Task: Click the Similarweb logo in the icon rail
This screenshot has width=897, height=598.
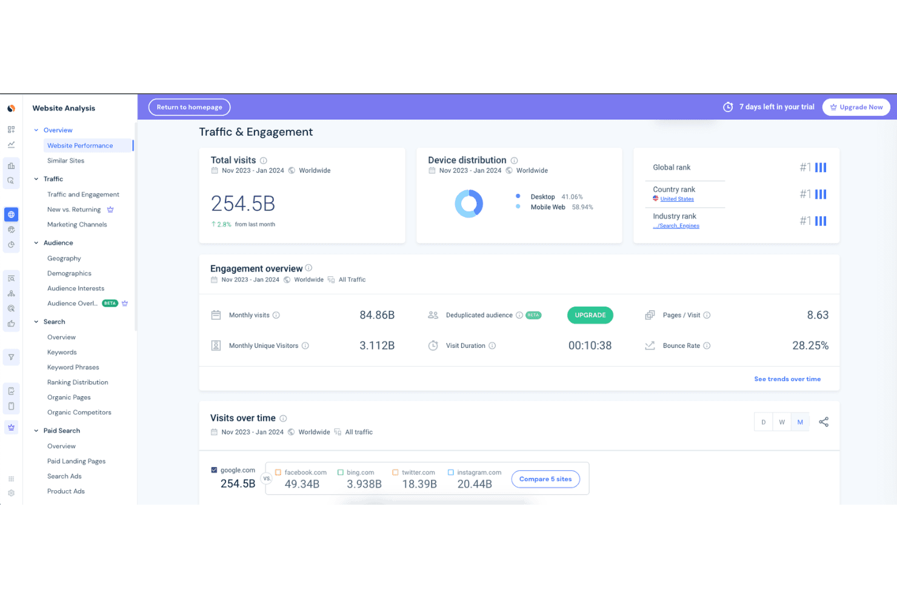Action: (11, 108)
